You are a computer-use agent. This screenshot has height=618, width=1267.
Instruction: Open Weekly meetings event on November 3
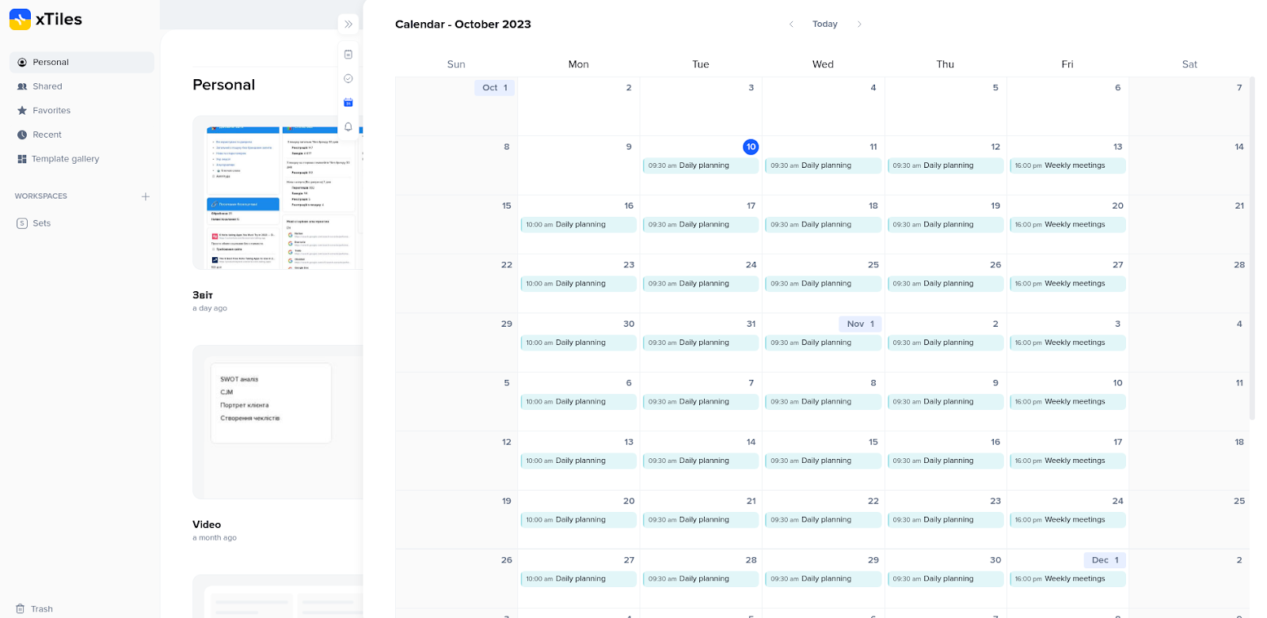pyautogui.click(x=1067, y=343)
